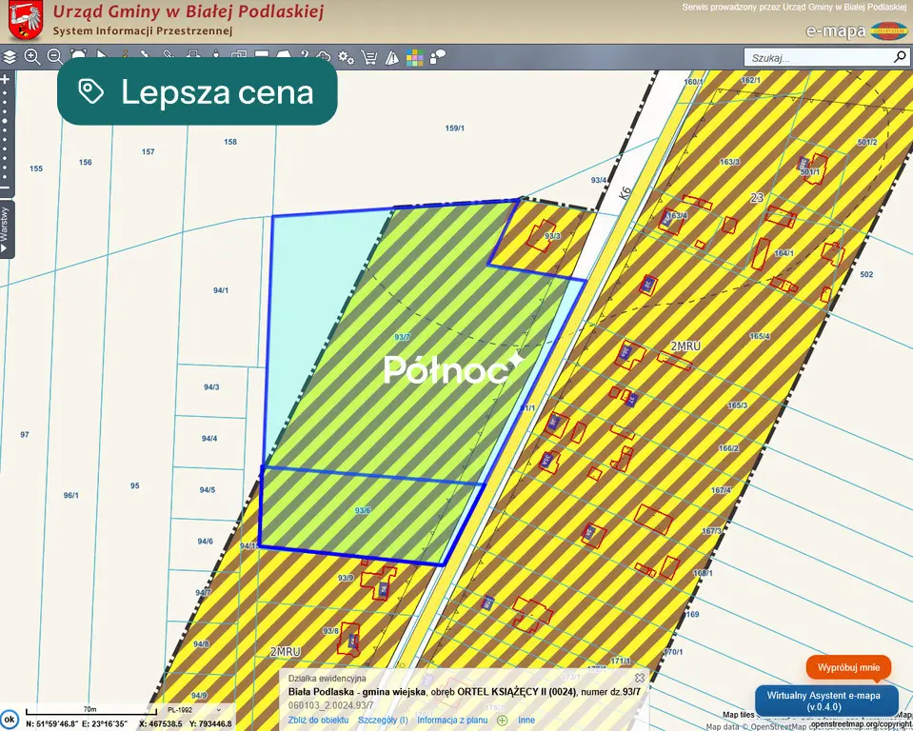The width and height of the screenshot is (913, 731).
Task: Select the zoom out magnifier tool
Action: [x=54, y=57]
